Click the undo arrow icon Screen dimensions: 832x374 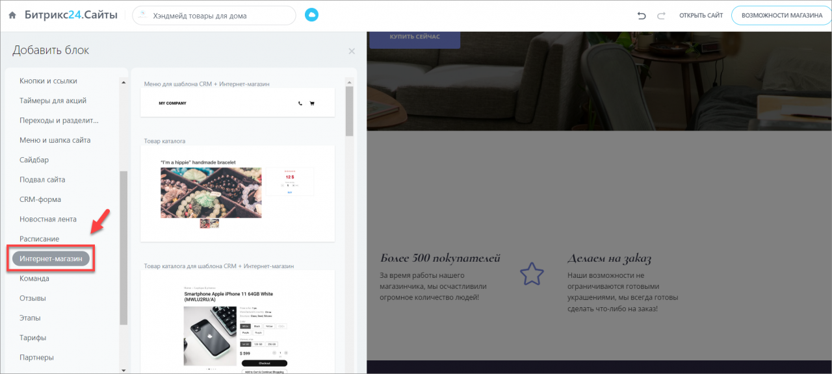642,15
